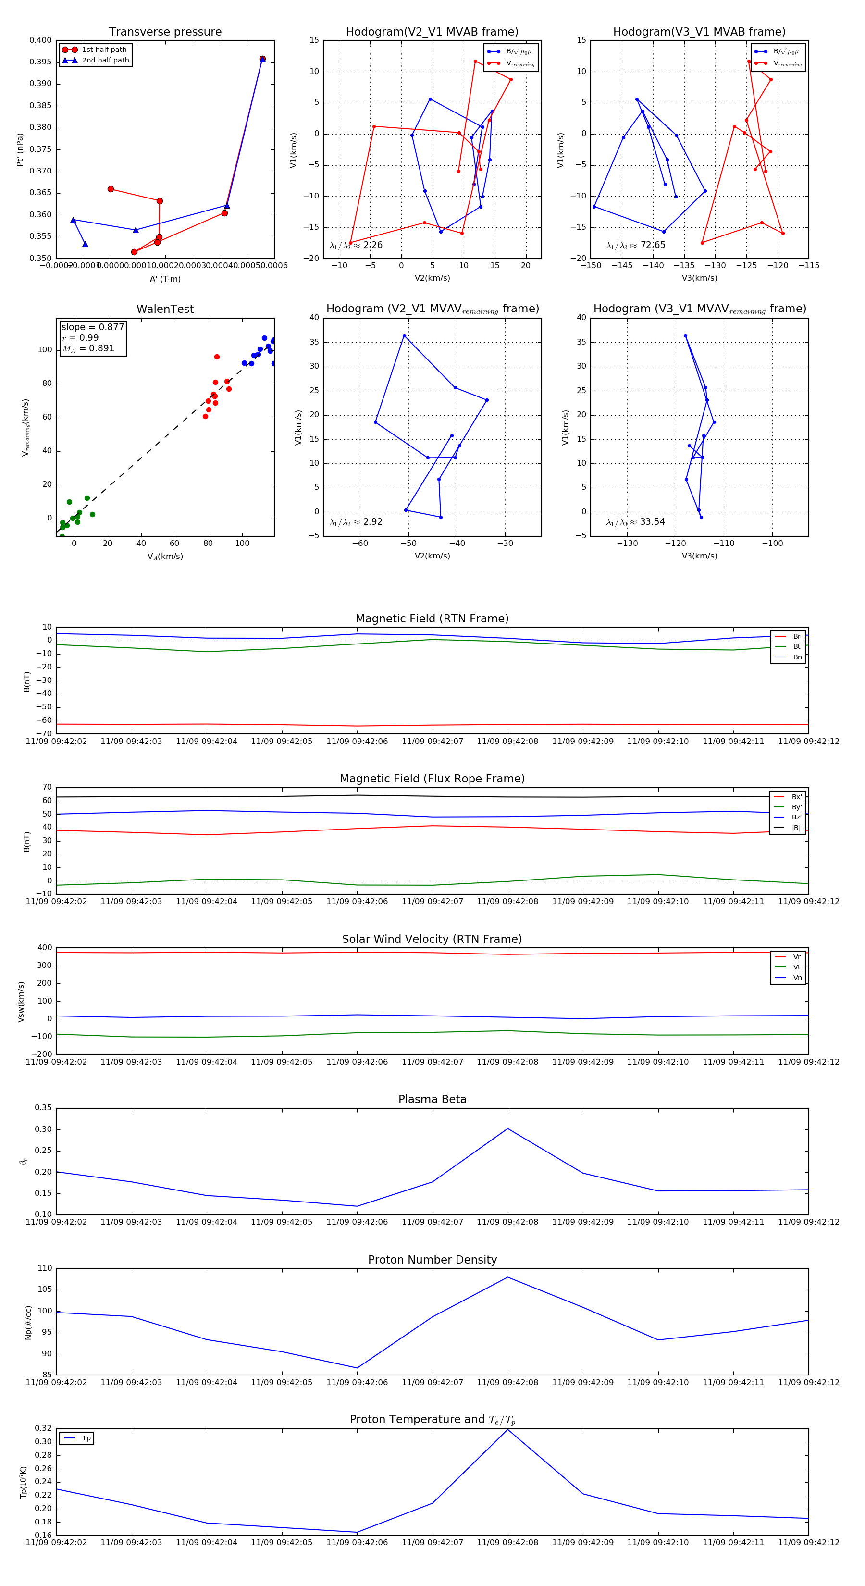The height and width of the screenshot is (1586, 865).
Task: Click the 'Magnetic Field (Flux Rope Frame)' title
Action: pos(432,779)
